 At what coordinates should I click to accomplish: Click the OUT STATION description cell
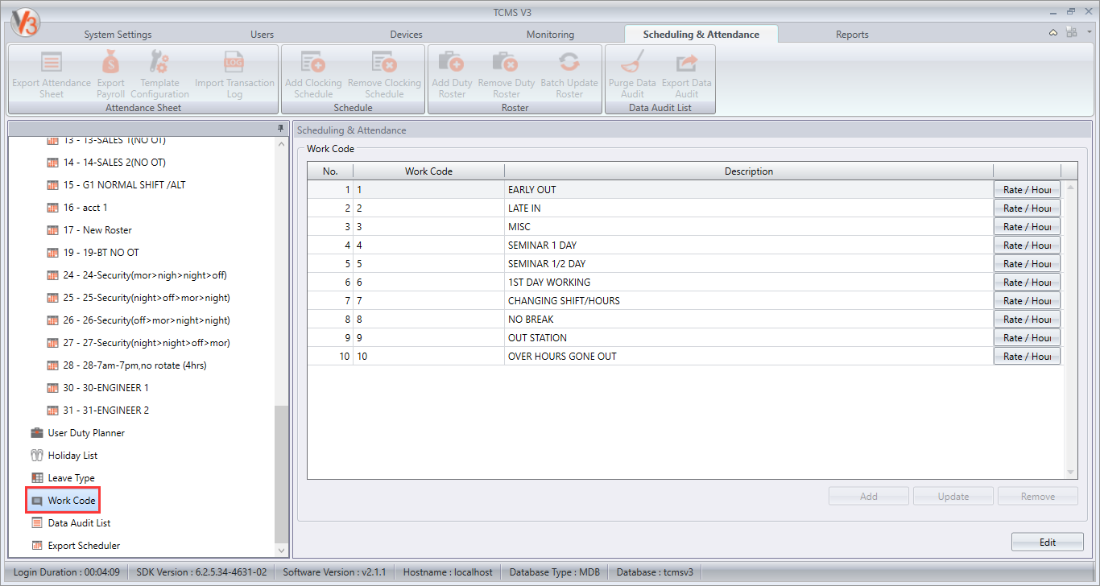(749, 338)
